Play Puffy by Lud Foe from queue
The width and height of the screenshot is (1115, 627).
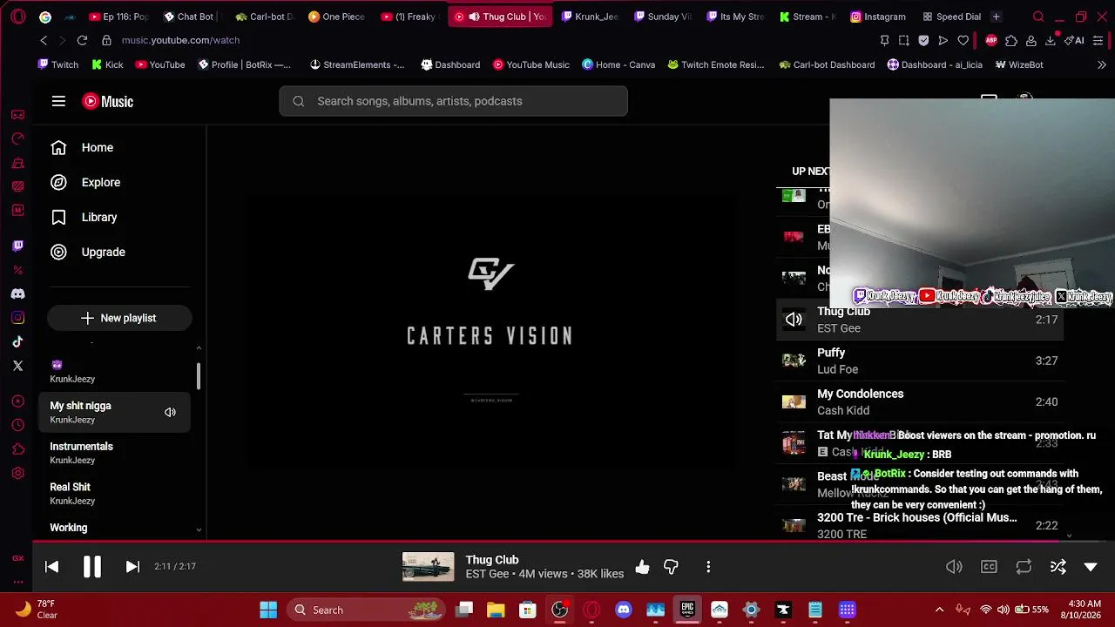920,361
